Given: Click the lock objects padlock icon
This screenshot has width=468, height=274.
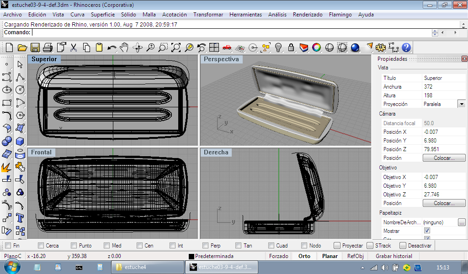Looking at the screenshot, I should pyautogui.click(x=291, y=47).
